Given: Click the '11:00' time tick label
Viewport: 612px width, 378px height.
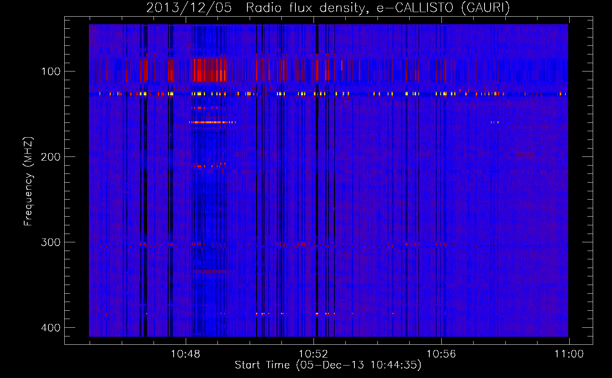Looking at the screenshot, I should (x=569, y=354).
